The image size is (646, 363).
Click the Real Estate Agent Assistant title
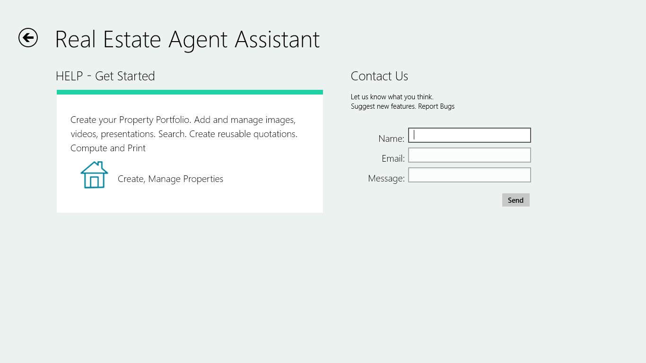(187, 39)
